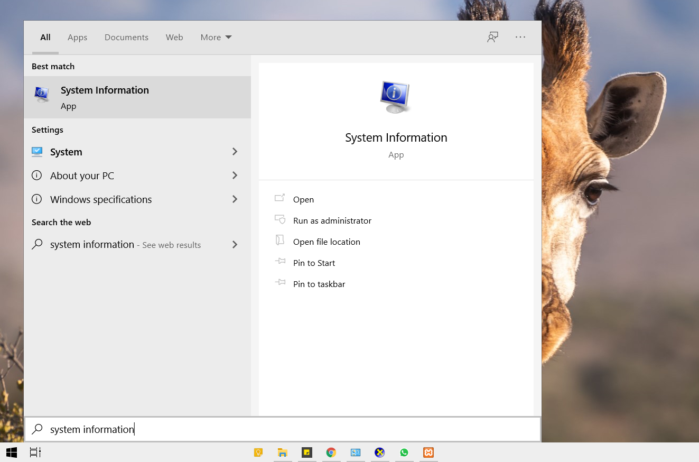This screenshot has width=699, height=462.
Task: Select the Windows specifications result text
Action: coord(101,199)
